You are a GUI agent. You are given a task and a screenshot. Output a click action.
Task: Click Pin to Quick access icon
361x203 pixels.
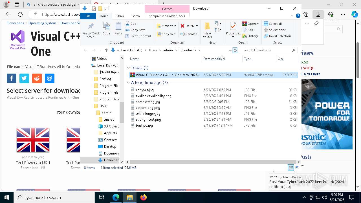coord(91,30)
